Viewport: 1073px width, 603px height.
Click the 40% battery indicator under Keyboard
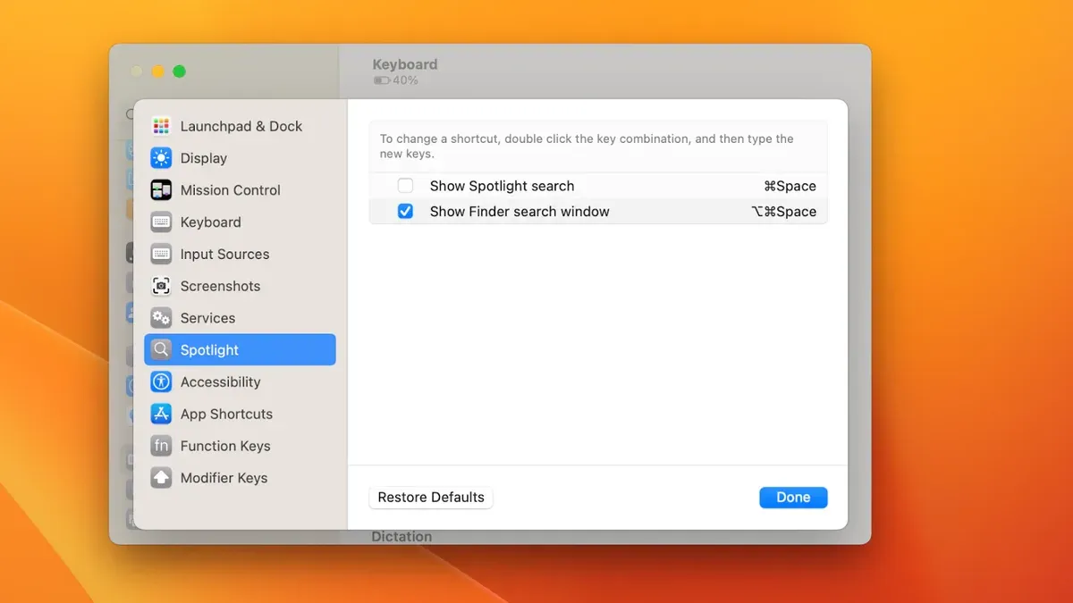pyautogui.click(x=395, y=80)
